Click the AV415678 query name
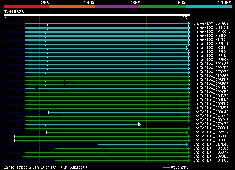The height and width of the screenshot is (170, 235). (14, 12)
